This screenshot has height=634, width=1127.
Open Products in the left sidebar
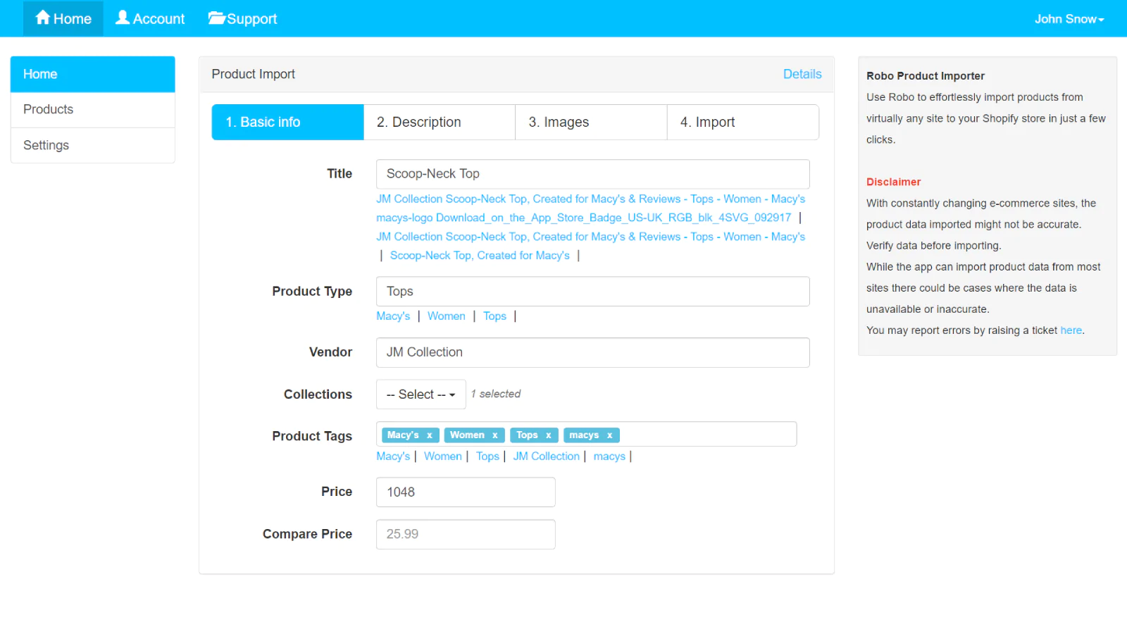click(x=93, y=110)
